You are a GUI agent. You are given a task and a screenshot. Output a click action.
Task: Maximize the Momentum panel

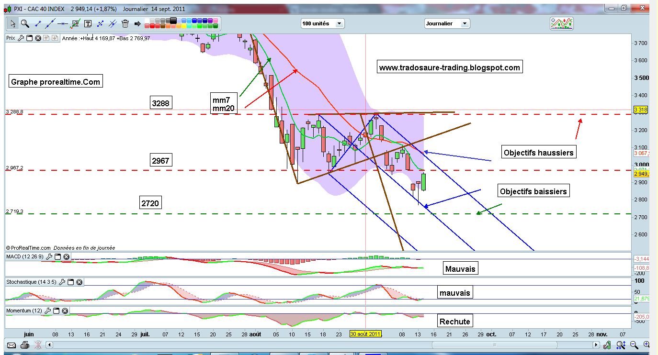tap(56, 311)
